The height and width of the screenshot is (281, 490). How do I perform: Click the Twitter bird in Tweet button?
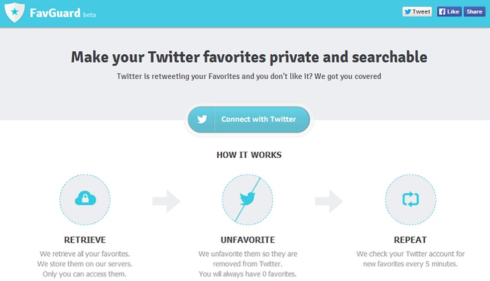[408, 11]
